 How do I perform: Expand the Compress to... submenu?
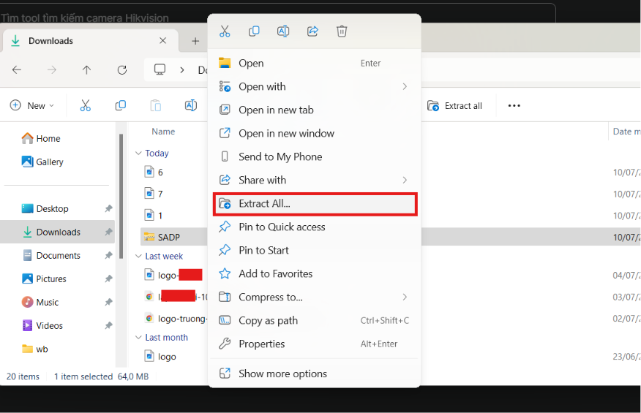315,297
